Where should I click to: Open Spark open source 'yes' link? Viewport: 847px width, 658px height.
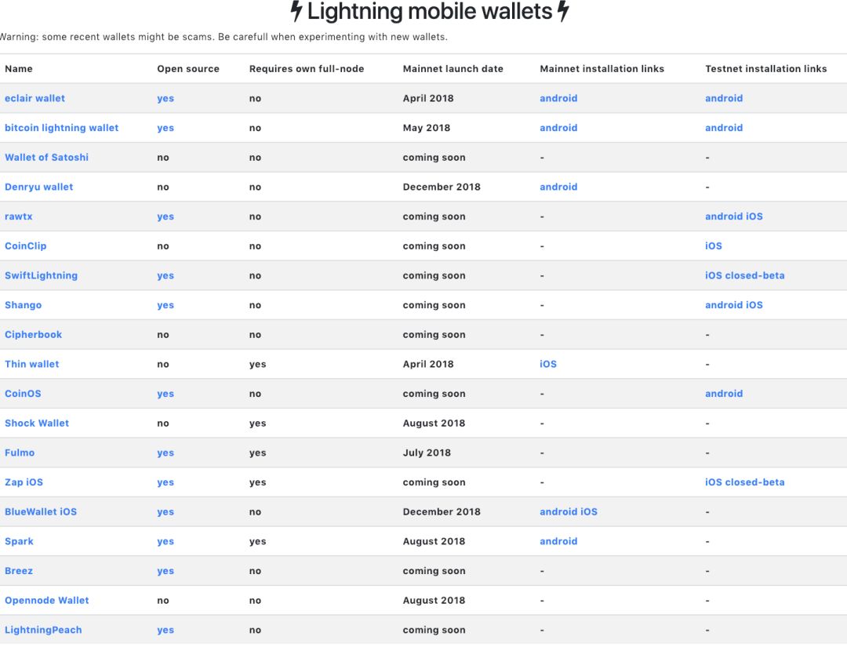coord(165,541)
